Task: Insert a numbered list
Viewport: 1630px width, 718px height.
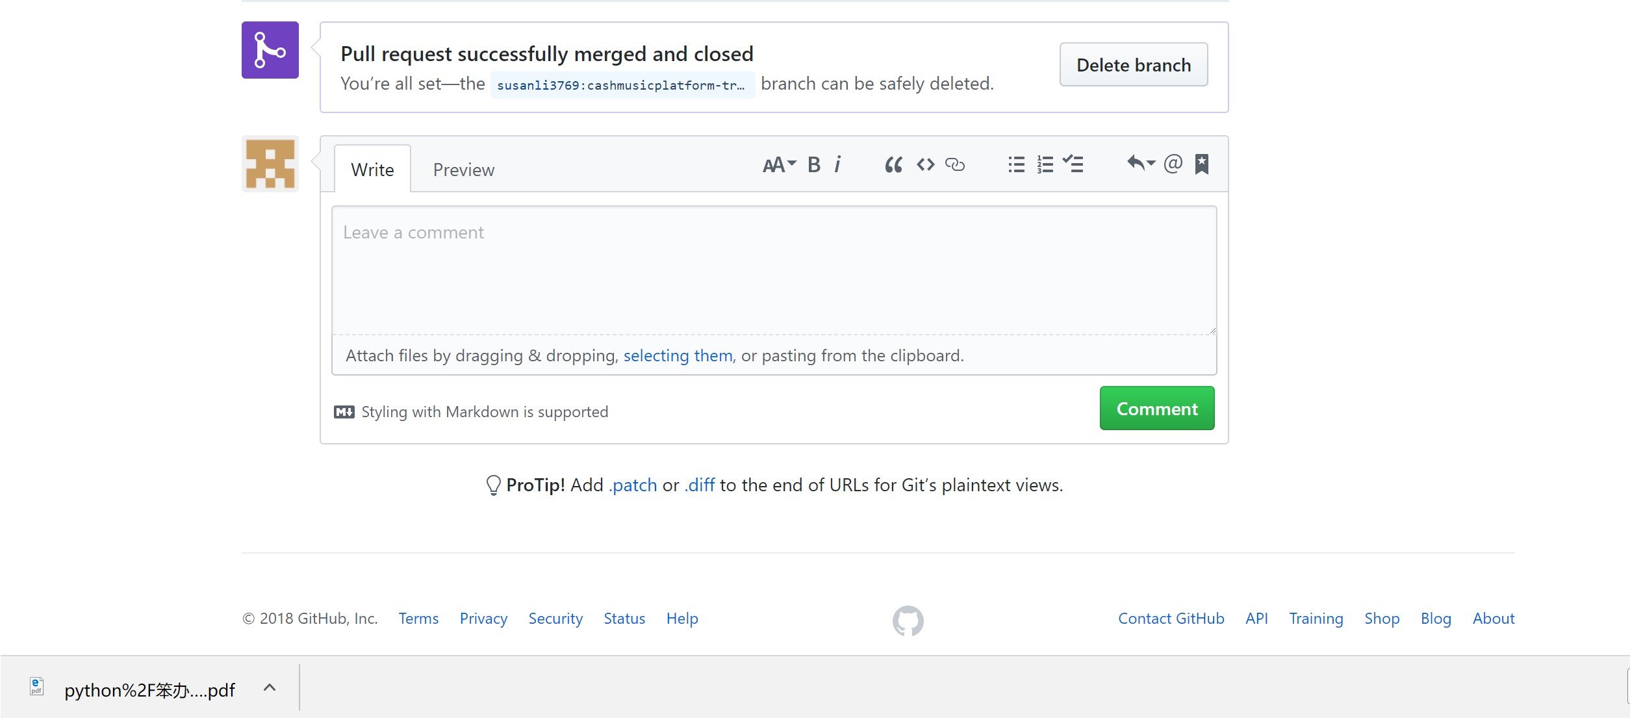Action: (x=1045, y=165)
